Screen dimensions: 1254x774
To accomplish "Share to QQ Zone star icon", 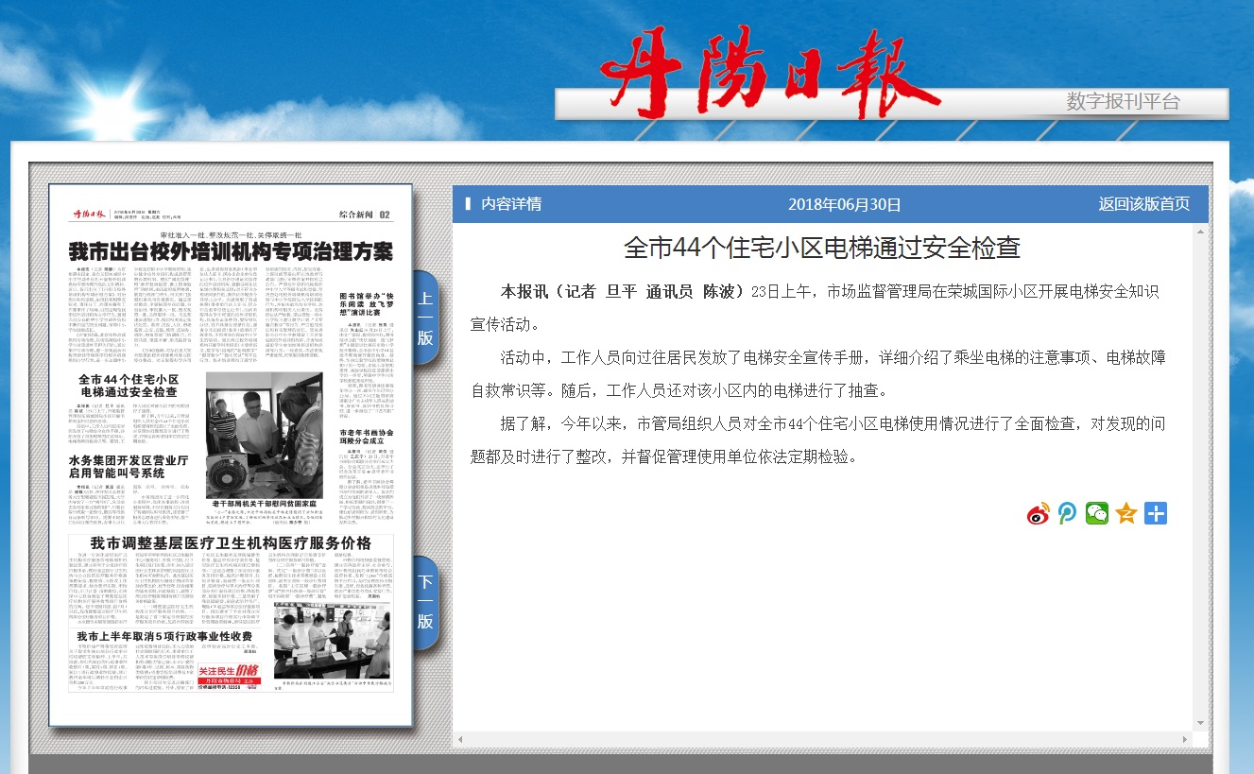I will [1126, 513].
